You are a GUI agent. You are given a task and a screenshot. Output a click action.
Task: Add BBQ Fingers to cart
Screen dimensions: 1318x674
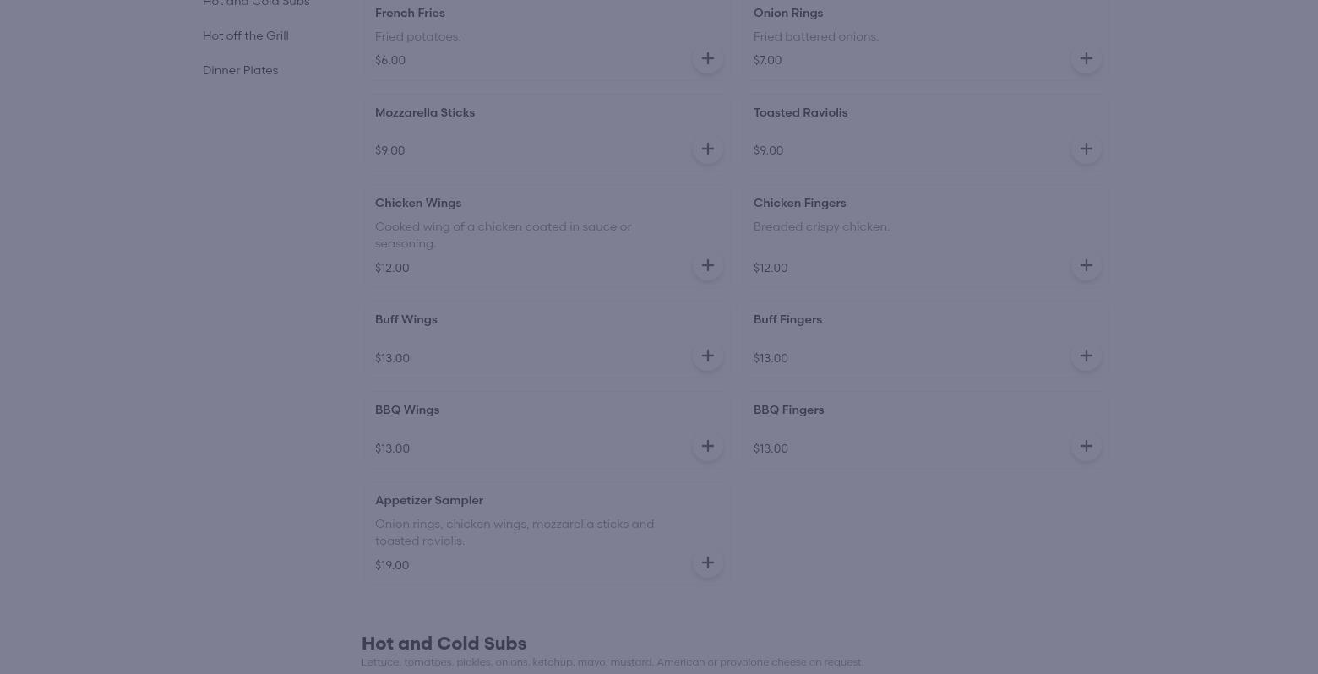1086,445
